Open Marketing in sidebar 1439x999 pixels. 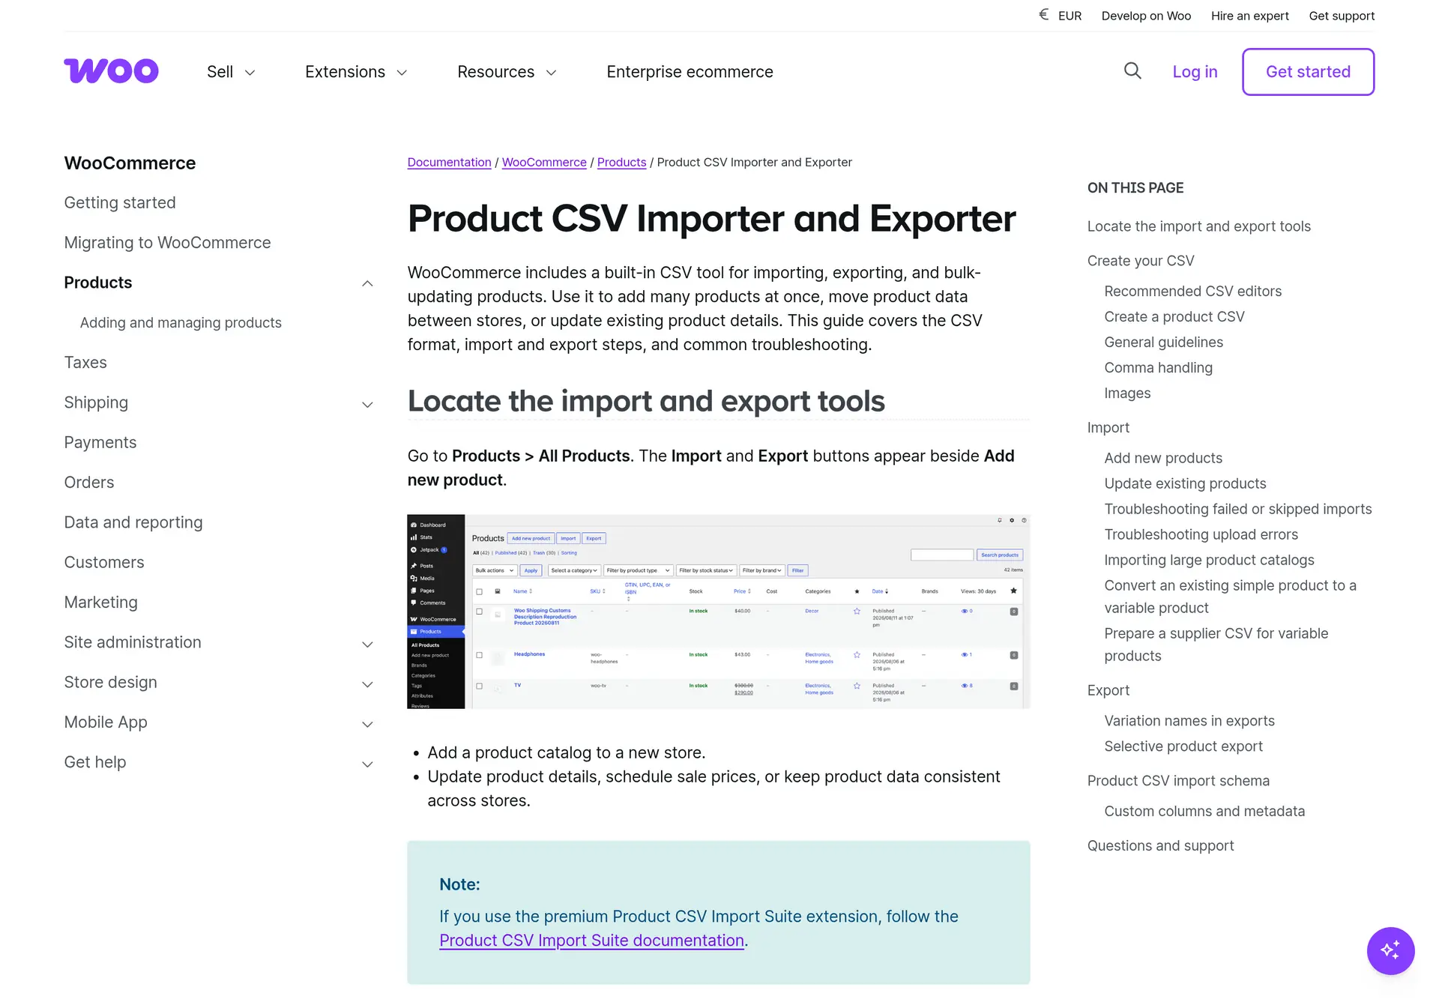point(101,602)
